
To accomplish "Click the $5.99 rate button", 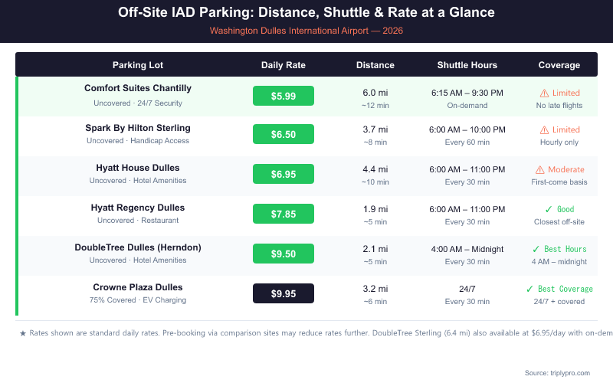I will [284, 96].
